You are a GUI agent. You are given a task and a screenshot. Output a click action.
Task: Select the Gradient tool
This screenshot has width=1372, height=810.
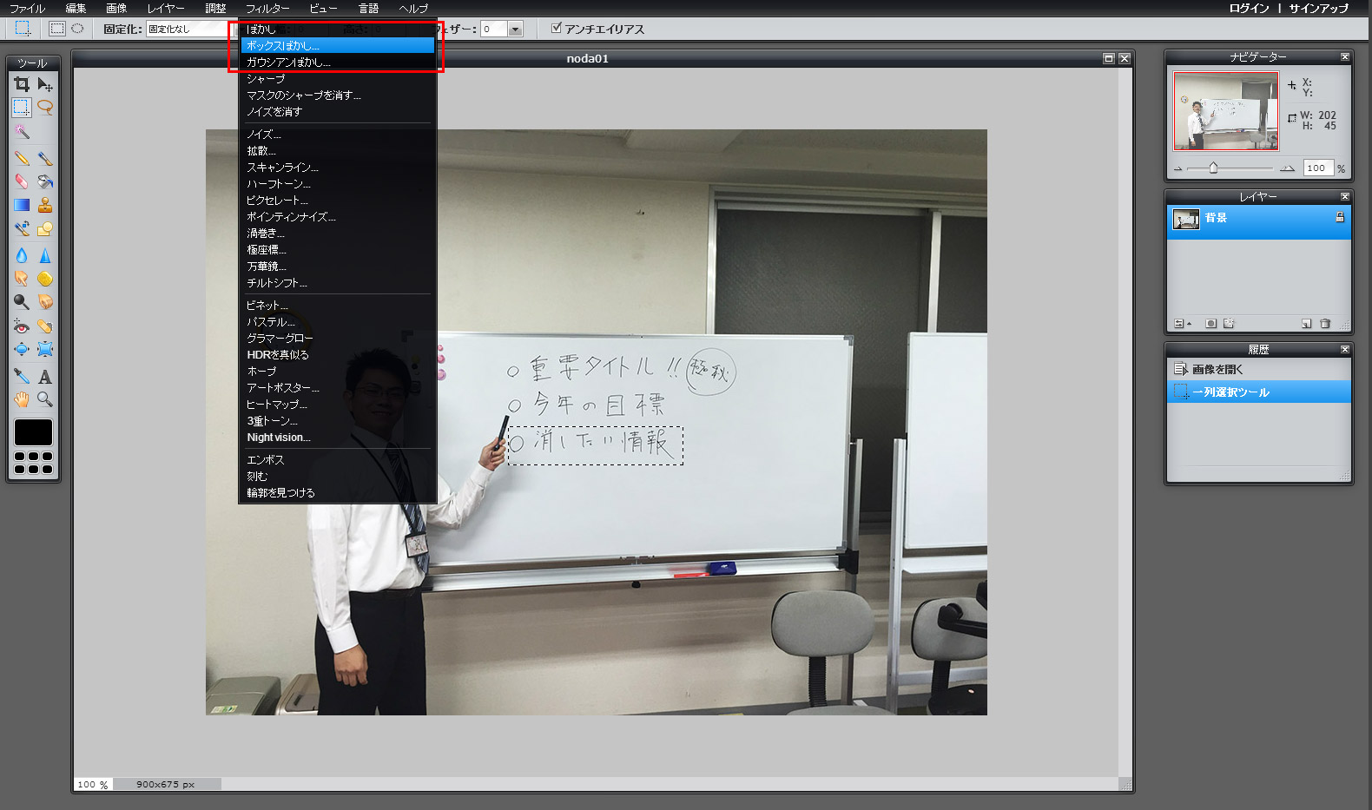22,205
